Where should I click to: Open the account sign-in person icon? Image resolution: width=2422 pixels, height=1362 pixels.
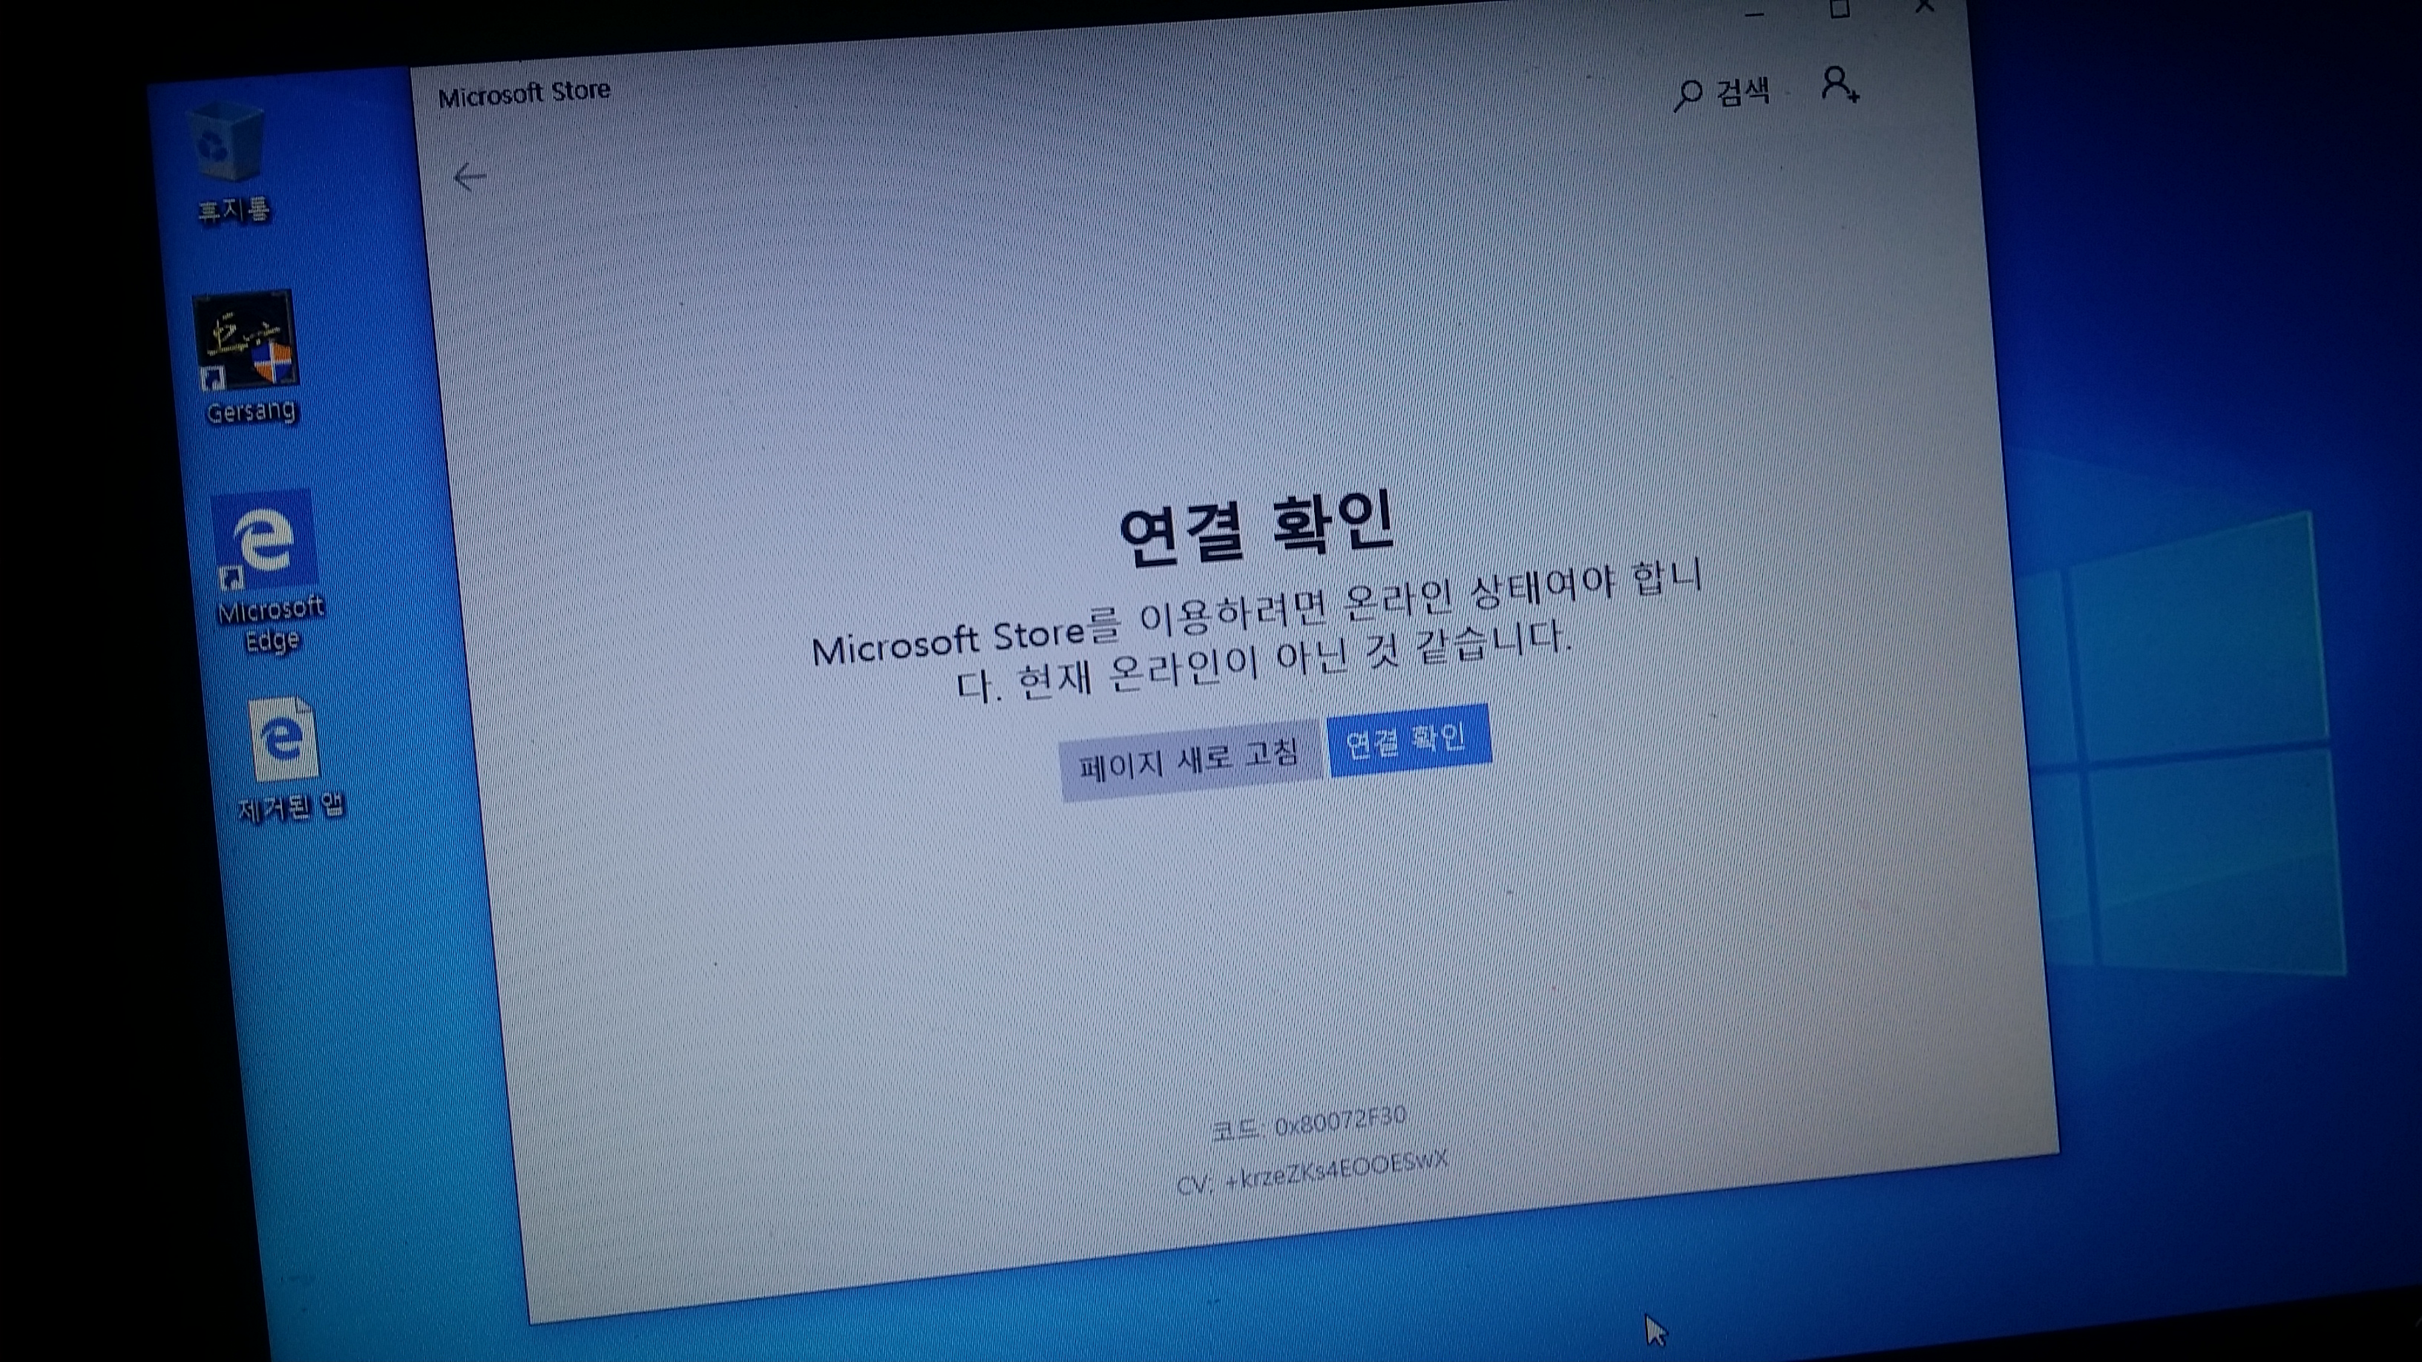(1839, 84)
